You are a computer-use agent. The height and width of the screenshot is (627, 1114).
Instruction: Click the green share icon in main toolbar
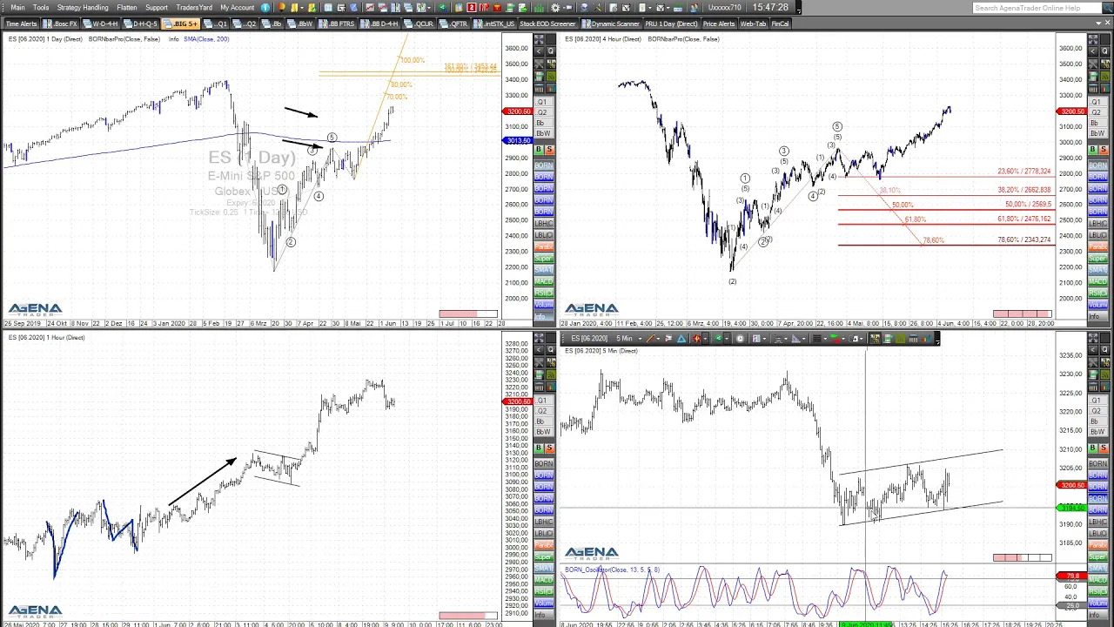pyautogui.click(x=442, y=8)
